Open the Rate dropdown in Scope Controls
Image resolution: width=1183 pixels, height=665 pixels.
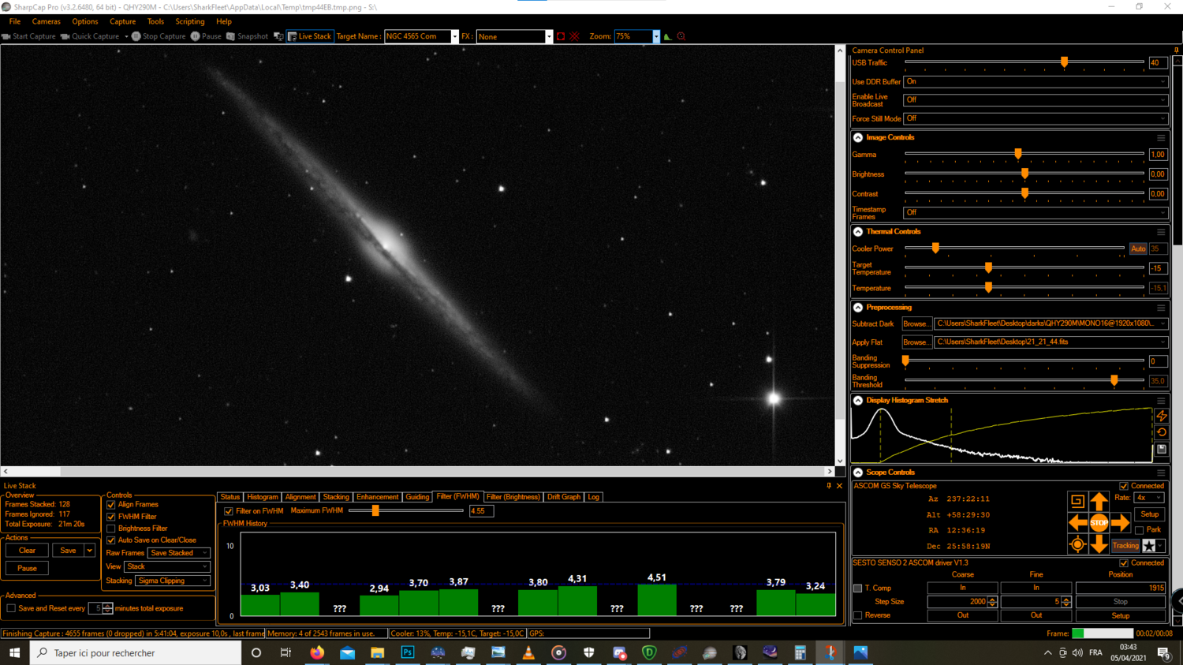click(x=1151, y=498)
